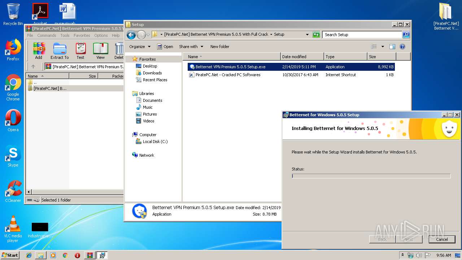
Task: Refresh the Explorer address bar
Action: tap(316, 35)
